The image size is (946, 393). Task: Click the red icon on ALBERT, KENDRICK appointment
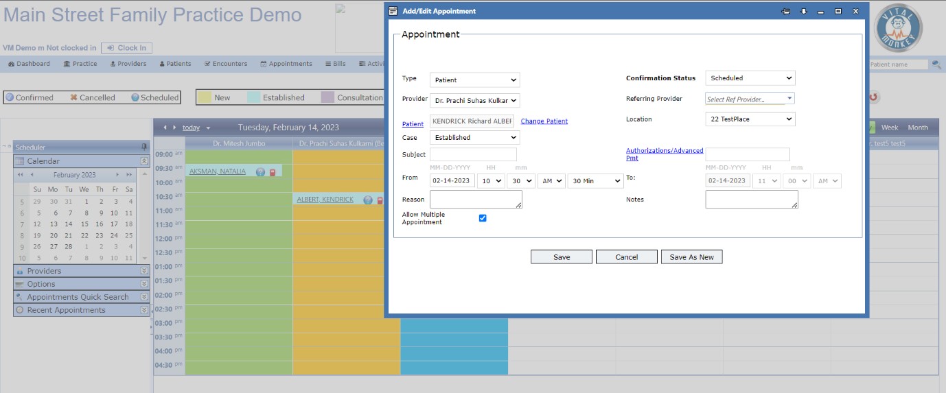click(x=380, y=200)
